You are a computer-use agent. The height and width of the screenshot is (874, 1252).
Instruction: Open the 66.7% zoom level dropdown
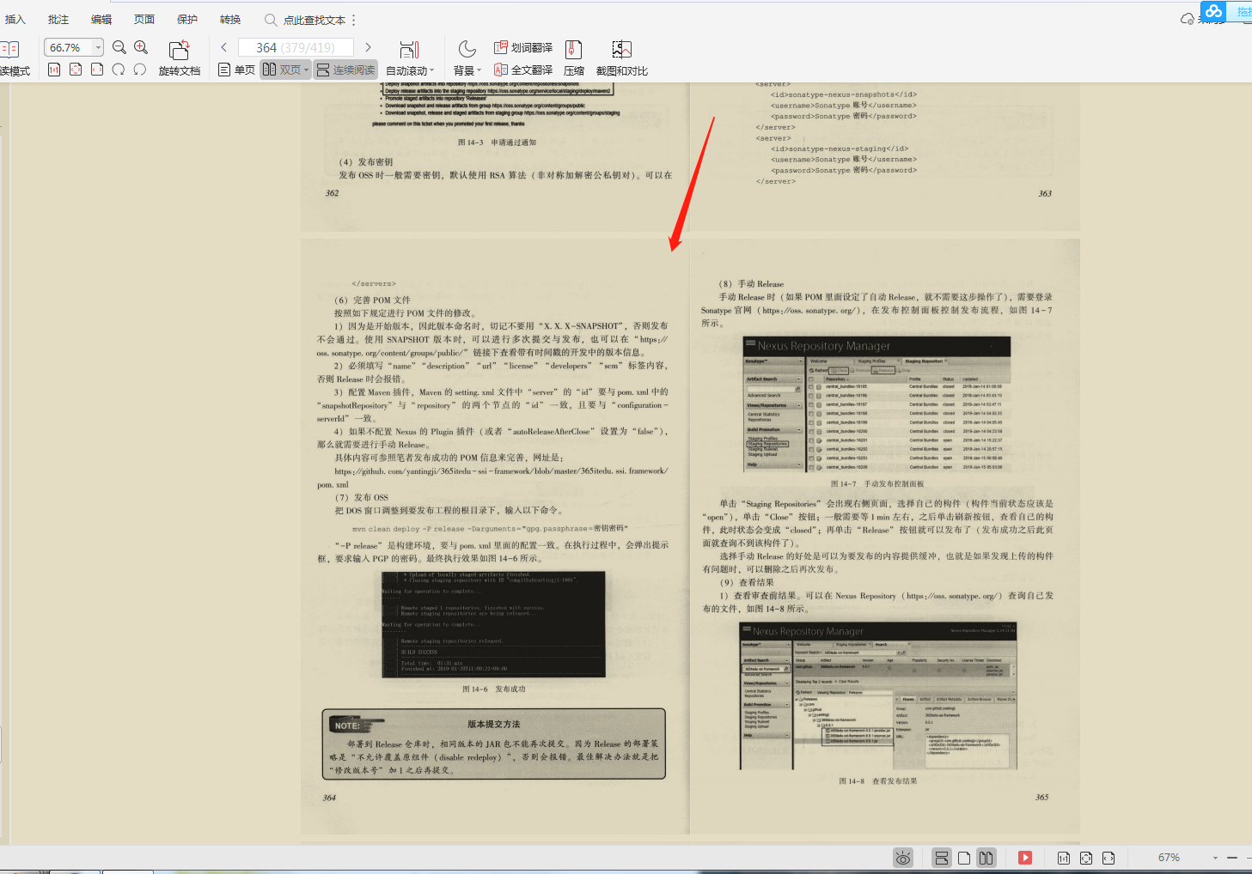coord(97,47)
